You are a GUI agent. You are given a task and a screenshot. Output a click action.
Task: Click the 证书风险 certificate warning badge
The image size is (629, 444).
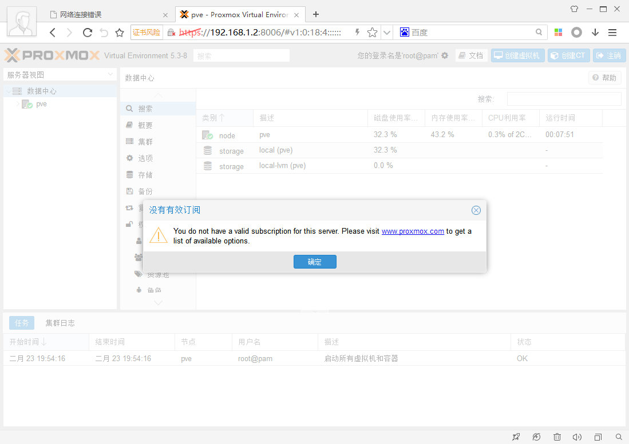147,33
